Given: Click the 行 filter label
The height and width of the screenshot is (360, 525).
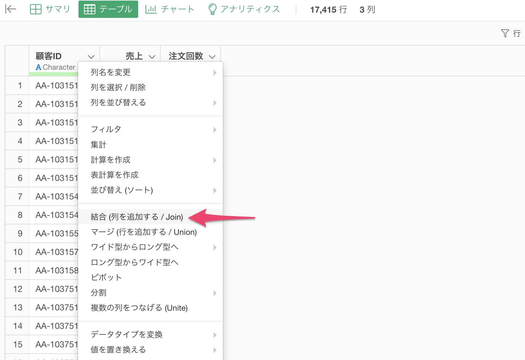Looking at the screenshot, I should click(517, 33).
